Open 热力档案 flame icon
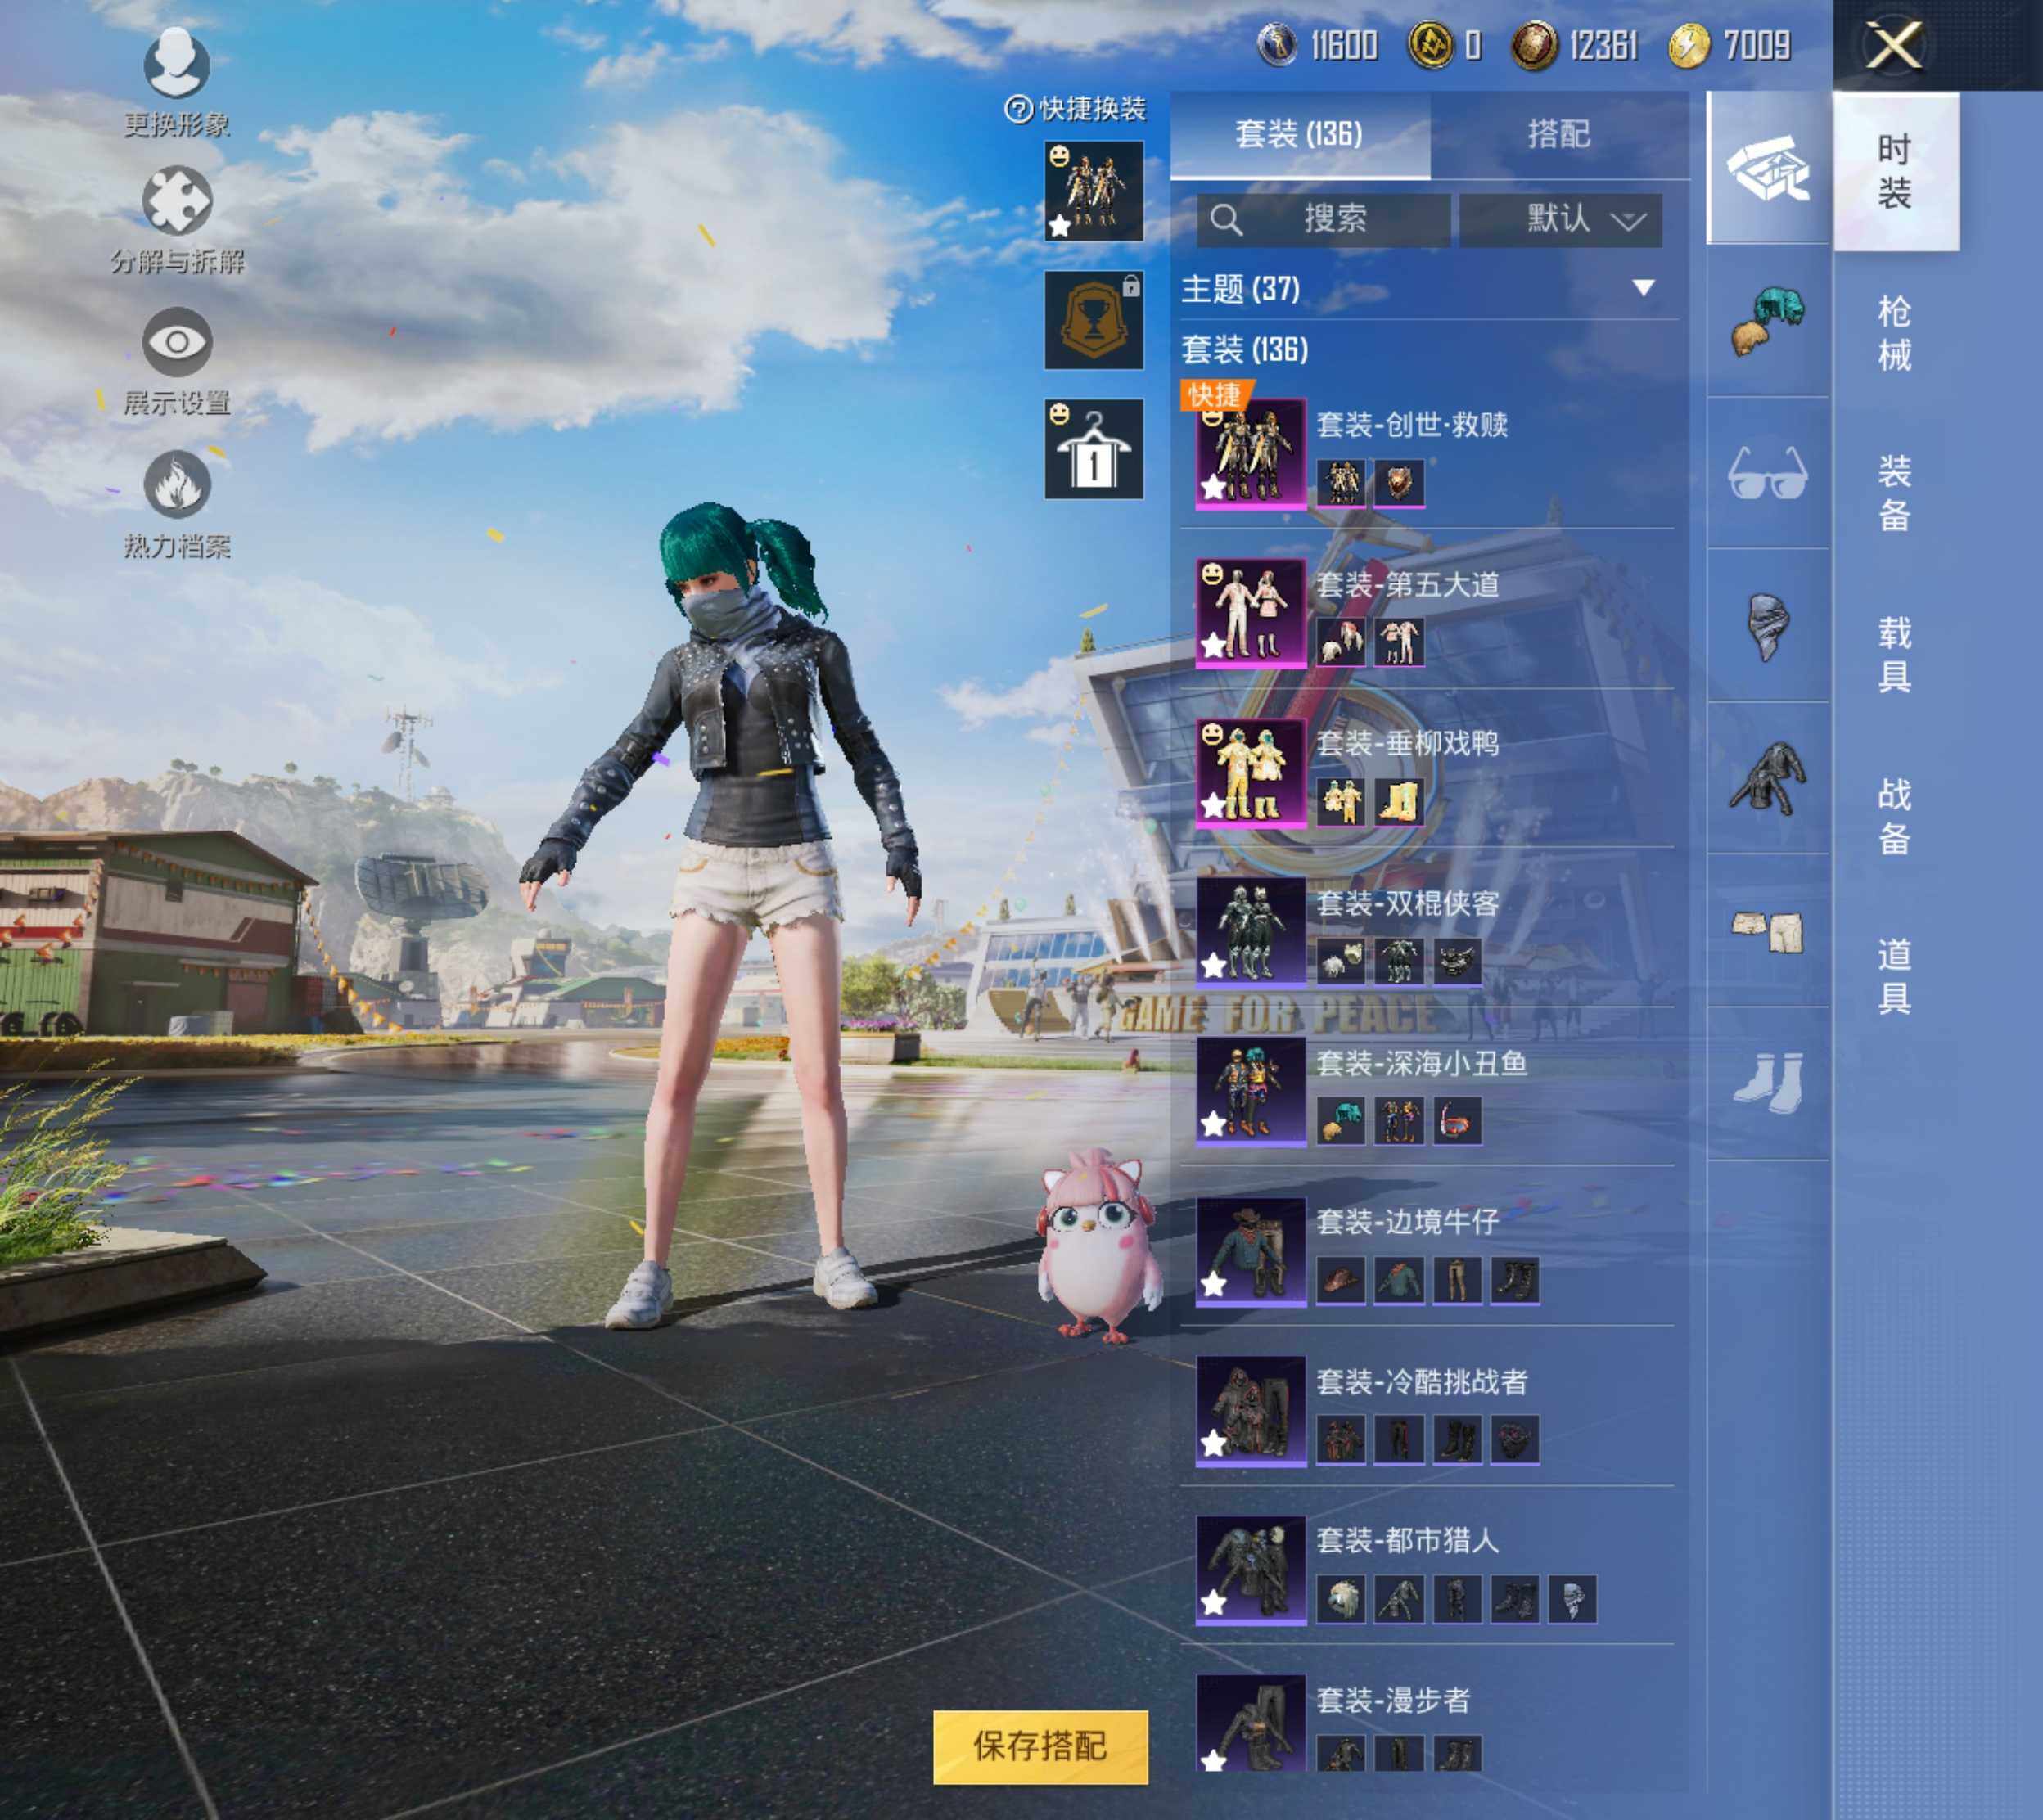The image size is (2043, 1820). (x=177, y=484)
